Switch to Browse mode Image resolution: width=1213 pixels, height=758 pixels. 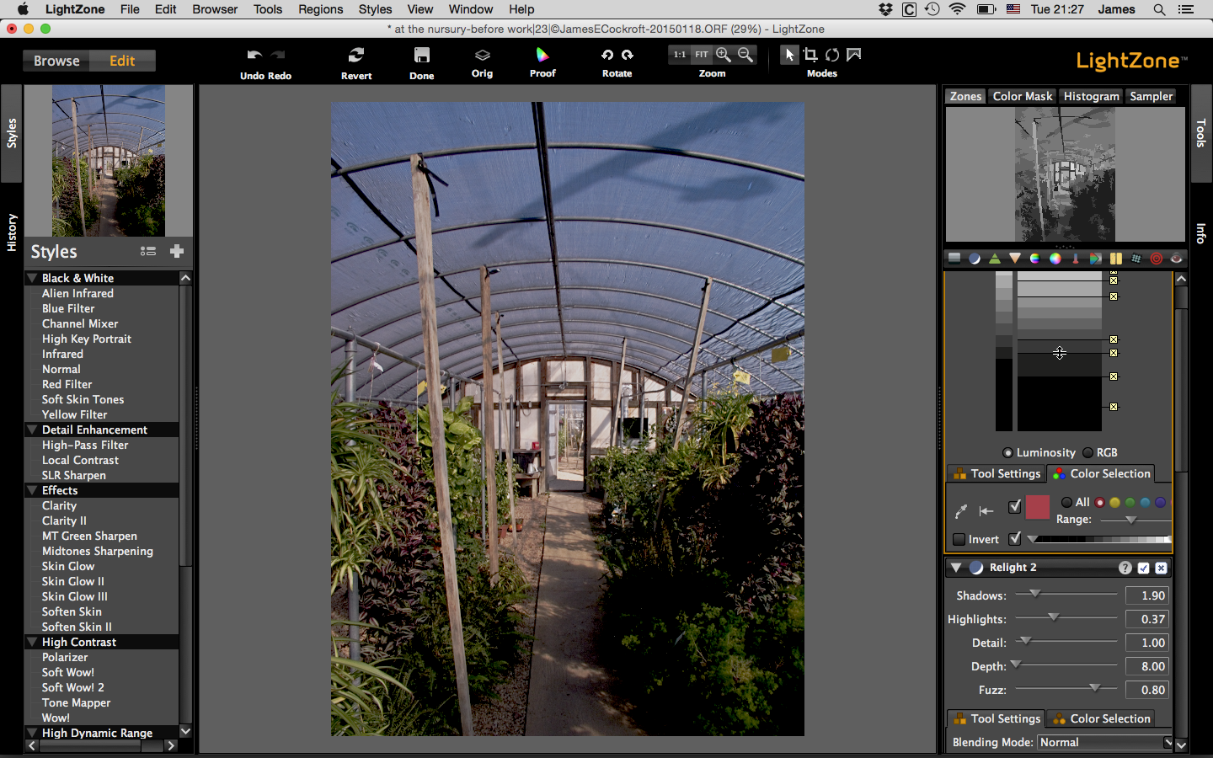point(56,61)
